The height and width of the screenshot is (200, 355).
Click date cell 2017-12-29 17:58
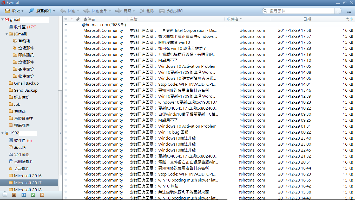(x=294, y=30)
